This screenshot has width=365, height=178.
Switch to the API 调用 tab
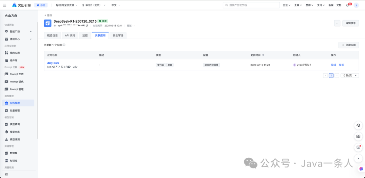[x=70, y=35]
